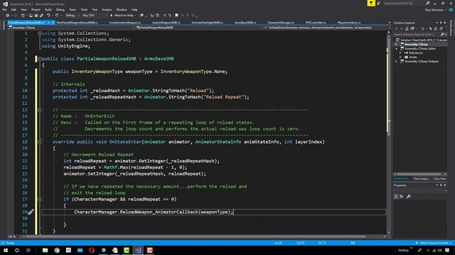Click the Solution Explorer horizontal scrollbar

pyautogui.click(x=420, y=174)
